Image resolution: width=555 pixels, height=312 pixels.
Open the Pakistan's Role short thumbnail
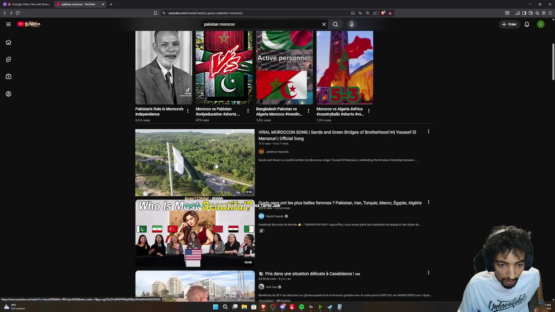(163, 68)
